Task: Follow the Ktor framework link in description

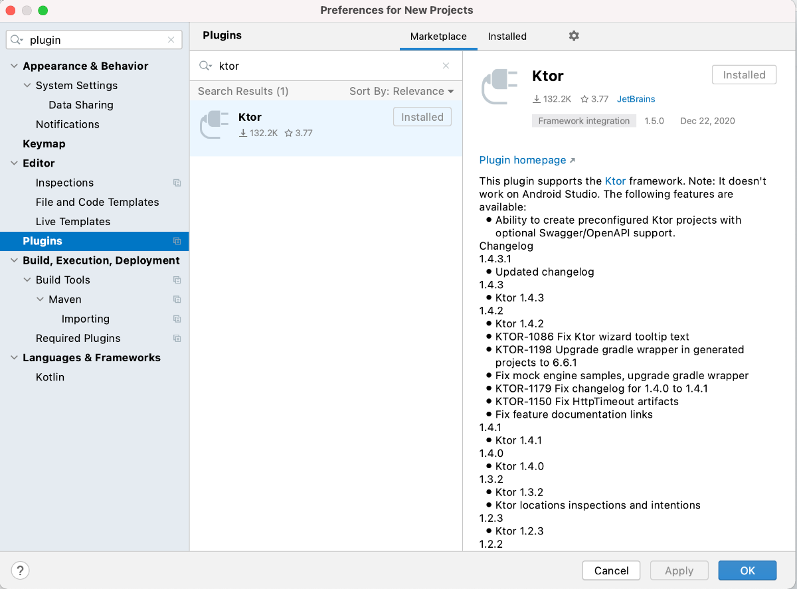Action: [x=615, y=181]
